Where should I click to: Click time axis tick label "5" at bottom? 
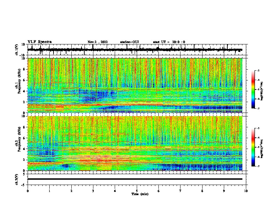[137, 191]
